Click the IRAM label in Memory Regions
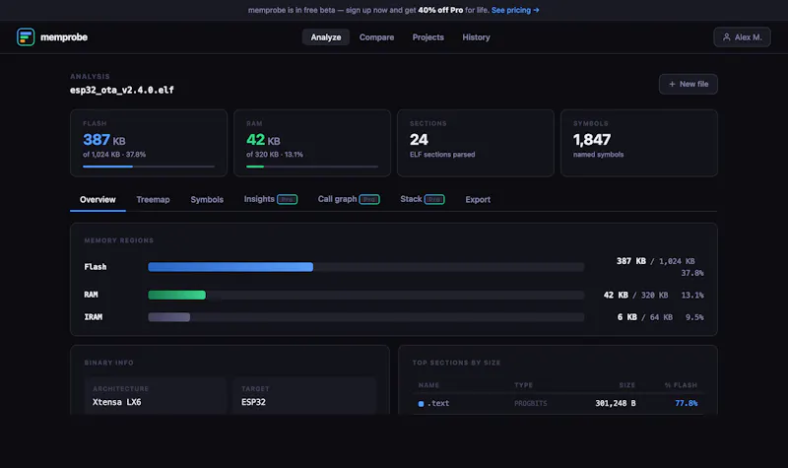Image resolution: width=788 pixels, height=468 pixels. [93, 317]
